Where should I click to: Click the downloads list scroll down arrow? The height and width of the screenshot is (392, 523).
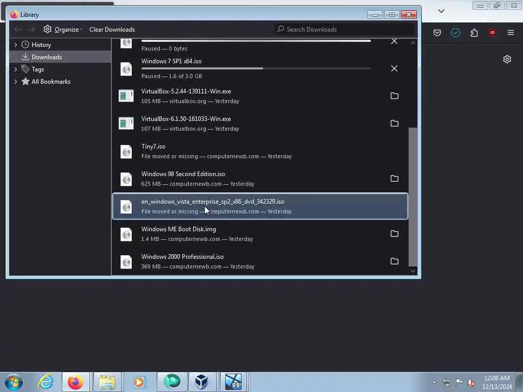[x=413, y=271]
